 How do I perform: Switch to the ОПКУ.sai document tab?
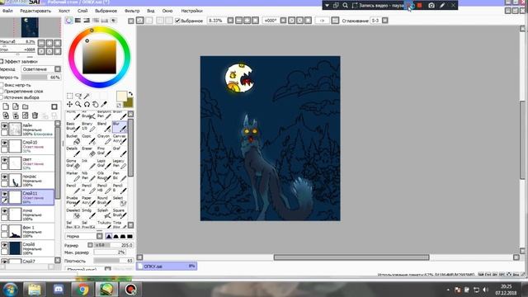click(167, 266)
